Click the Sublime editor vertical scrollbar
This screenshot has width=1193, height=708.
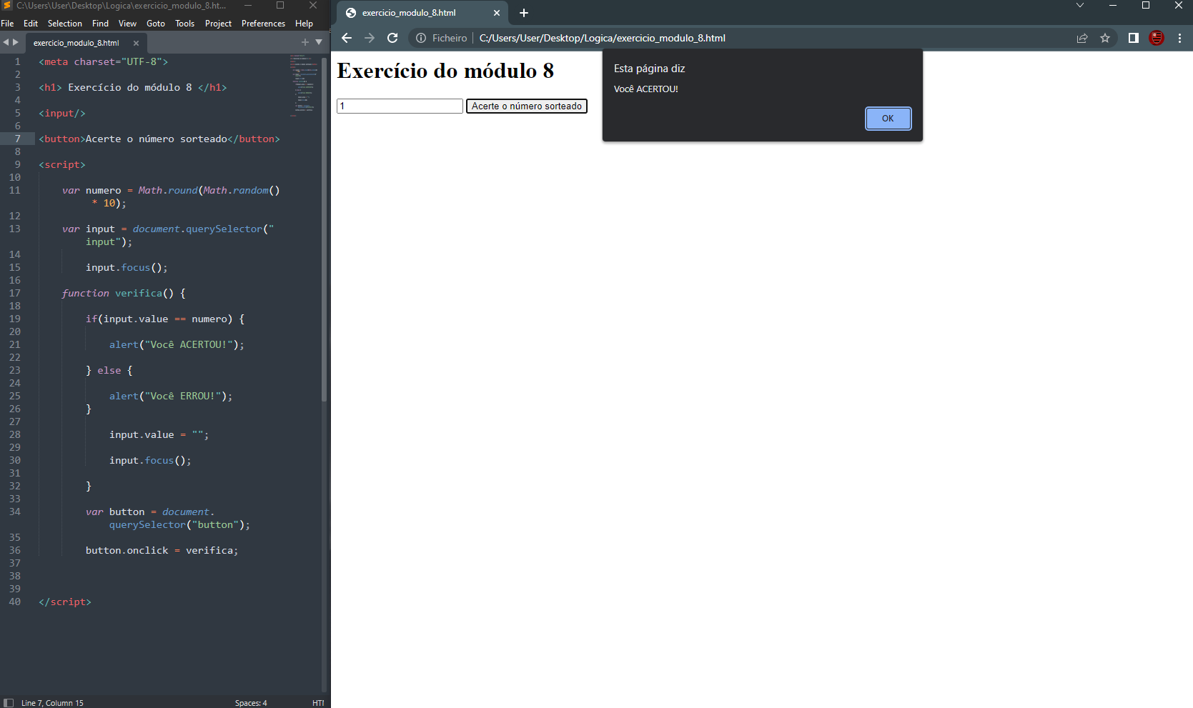coord(325,229)
